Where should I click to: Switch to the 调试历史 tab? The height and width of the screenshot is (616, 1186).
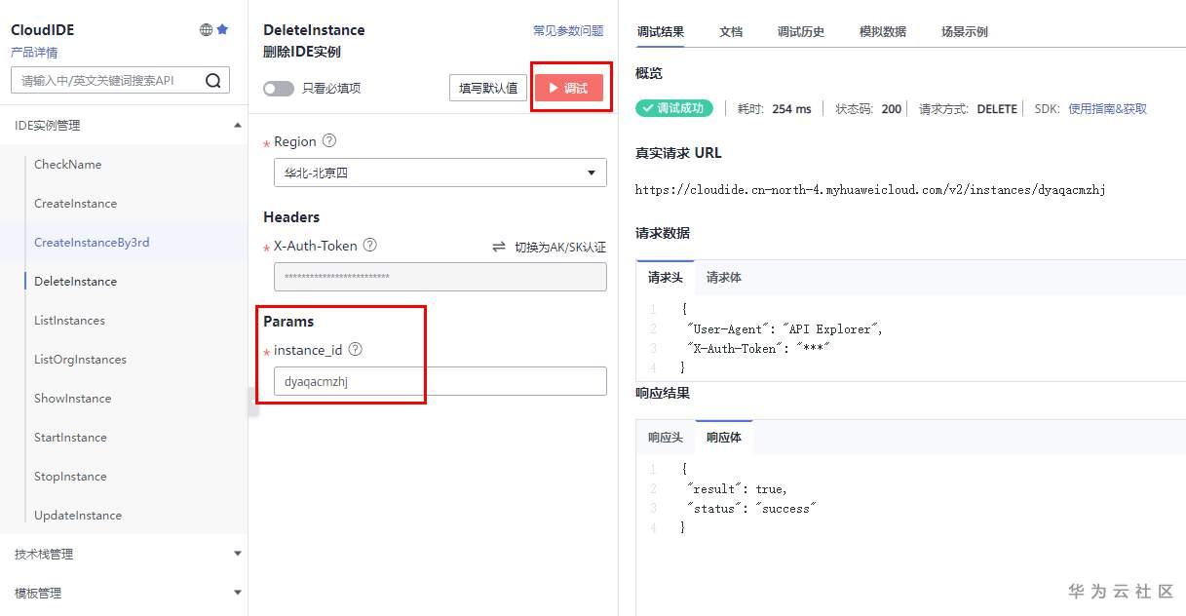(801, 31)
